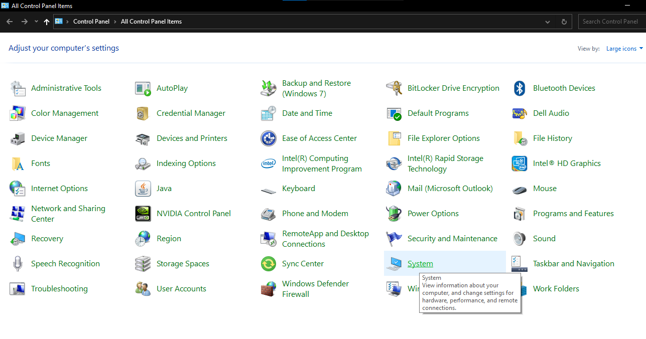Open the recent locations dropdown arrow
This screenshot has width=646, height=339.
tap(36, 22)
